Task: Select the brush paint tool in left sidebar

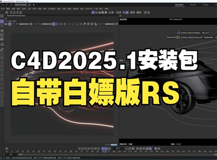Action: (x=2, y=49)
